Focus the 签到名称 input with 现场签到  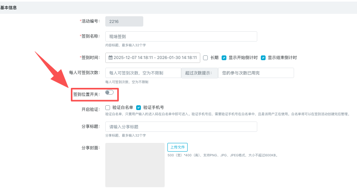point(181,36)
